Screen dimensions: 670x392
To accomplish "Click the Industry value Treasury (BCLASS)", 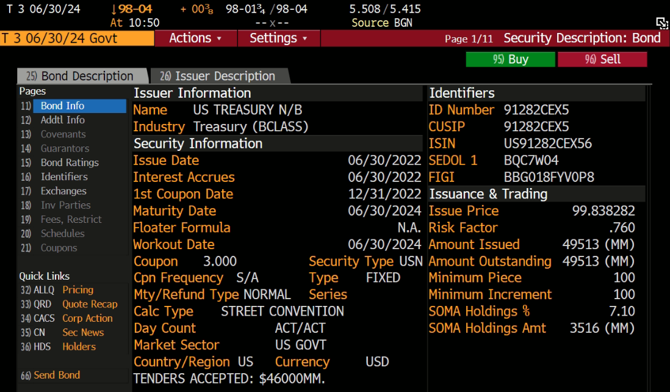I will pyautogui.click(x=251, y=126).
